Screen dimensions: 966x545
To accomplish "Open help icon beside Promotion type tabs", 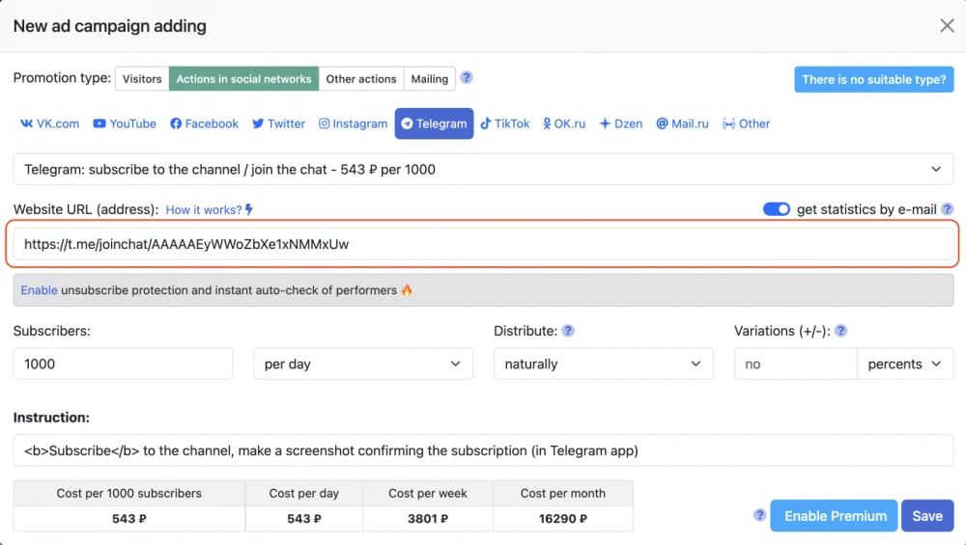I will [x=467, y=77].
